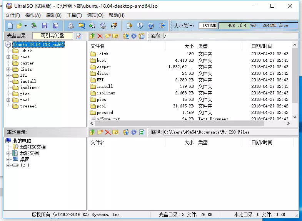Open the 启动(B) menu
This screenshot has width=302, height=221.
pyautogui.click(x=54, y=15)
